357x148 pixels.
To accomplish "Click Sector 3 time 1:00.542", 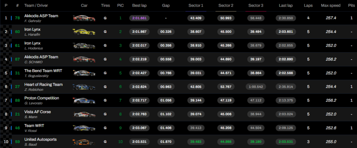I will [256, 87].
